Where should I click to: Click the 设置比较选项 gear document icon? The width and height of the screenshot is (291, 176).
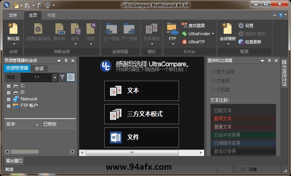pyautogui.click(x=38, y=29)
